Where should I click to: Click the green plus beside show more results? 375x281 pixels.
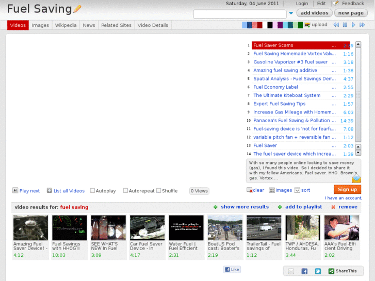pyautogui.click(x=216, y=207)
